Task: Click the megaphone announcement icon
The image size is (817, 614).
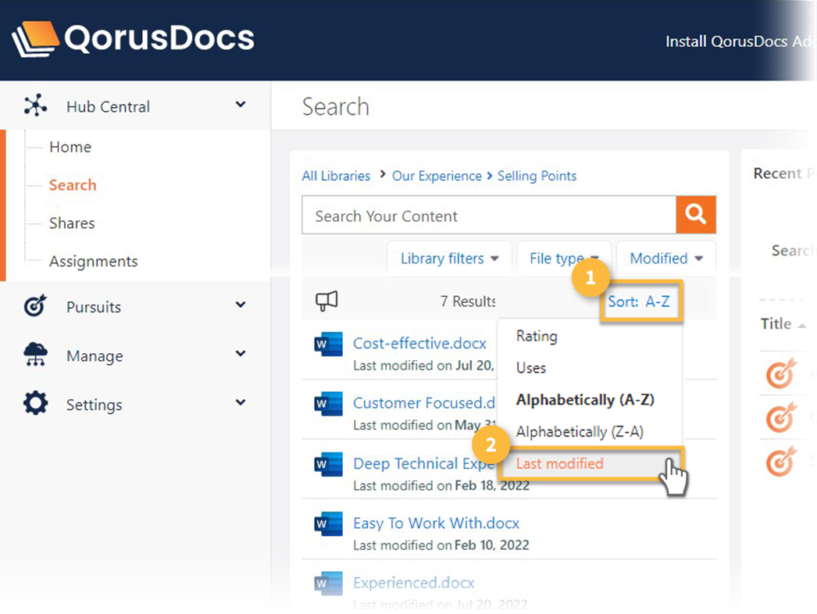Action: (x=326, y=301)
